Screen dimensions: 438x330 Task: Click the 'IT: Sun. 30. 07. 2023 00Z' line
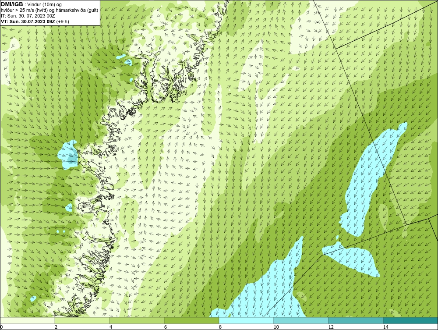(x=28, y=16)
